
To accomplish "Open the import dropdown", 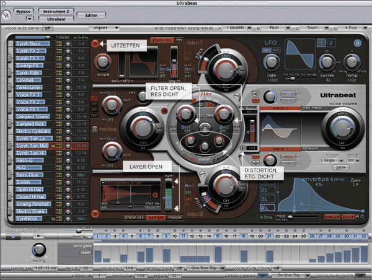I will 104,28.
